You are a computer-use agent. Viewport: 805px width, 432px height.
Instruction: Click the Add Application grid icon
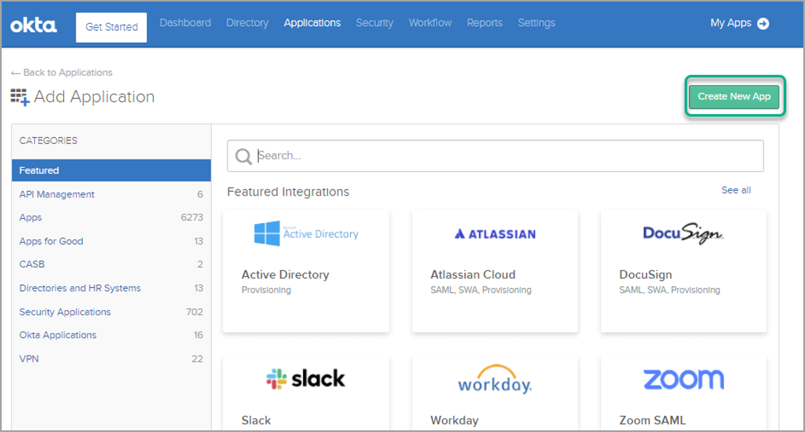click(18, 96)
